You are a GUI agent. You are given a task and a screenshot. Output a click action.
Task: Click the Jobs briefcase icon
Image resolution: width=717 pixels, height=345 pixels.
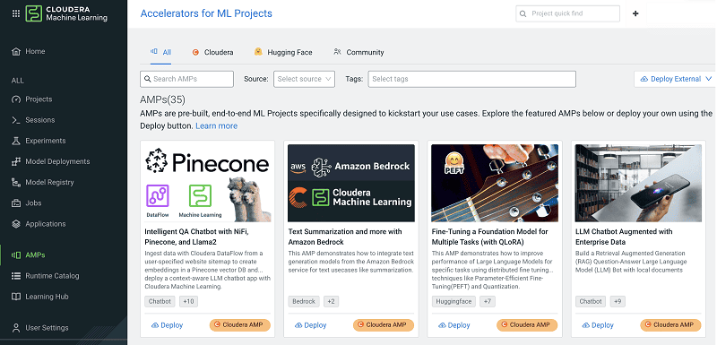(x=16, y=203)
